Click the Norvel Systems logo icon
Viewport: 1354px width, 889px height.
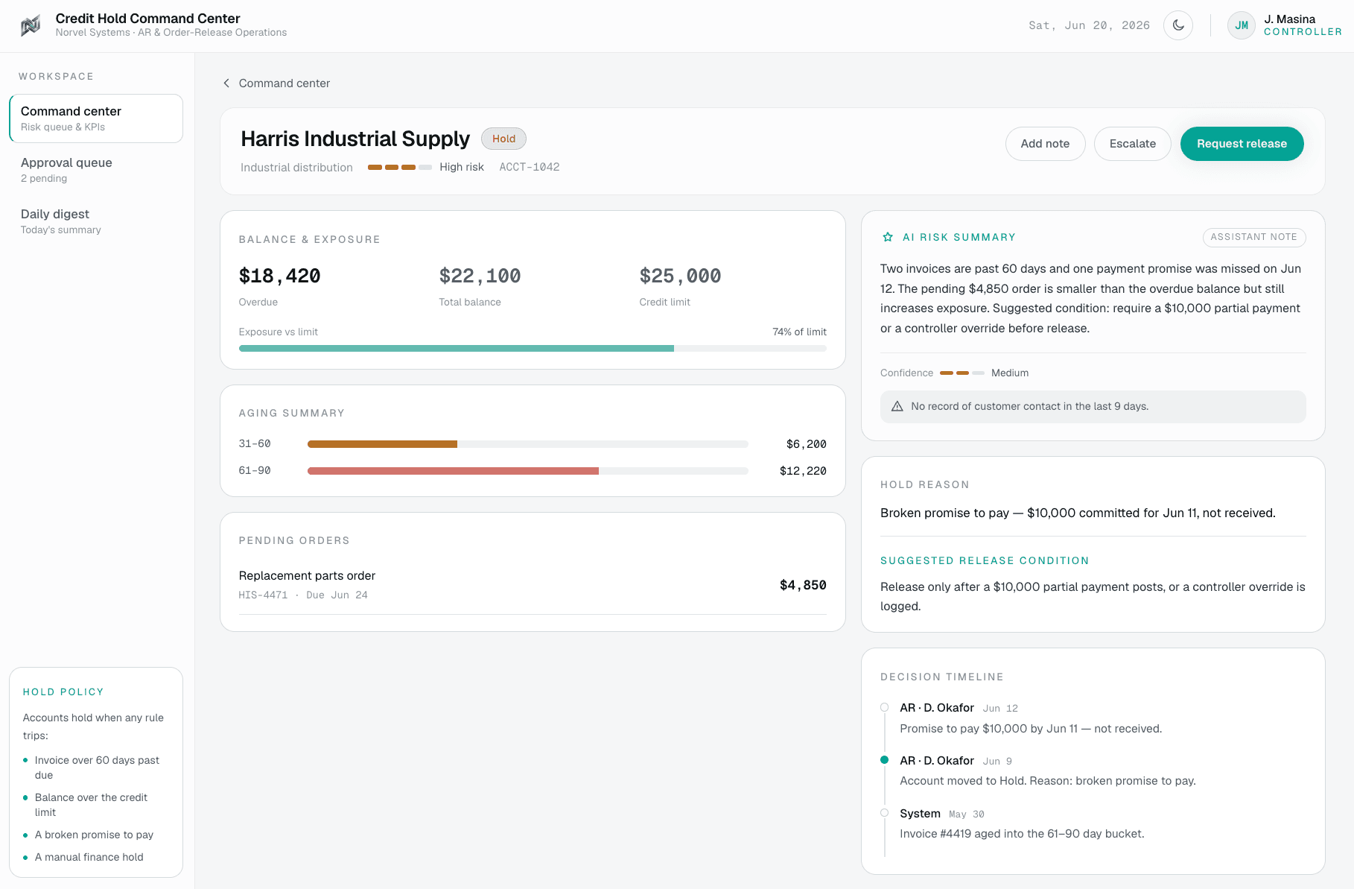tap(31, 26)
